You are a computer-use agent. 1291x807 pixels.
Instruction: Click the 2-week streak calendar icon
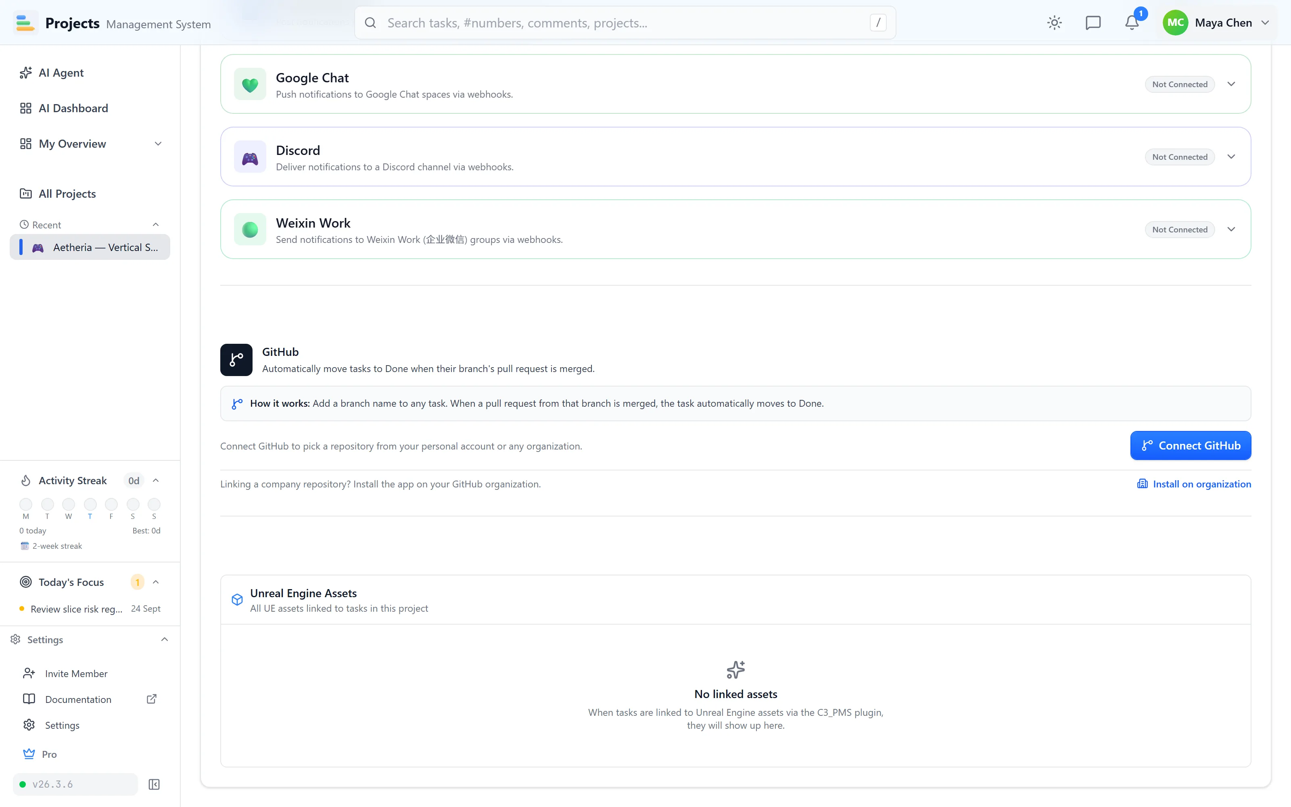pos(25,546)
